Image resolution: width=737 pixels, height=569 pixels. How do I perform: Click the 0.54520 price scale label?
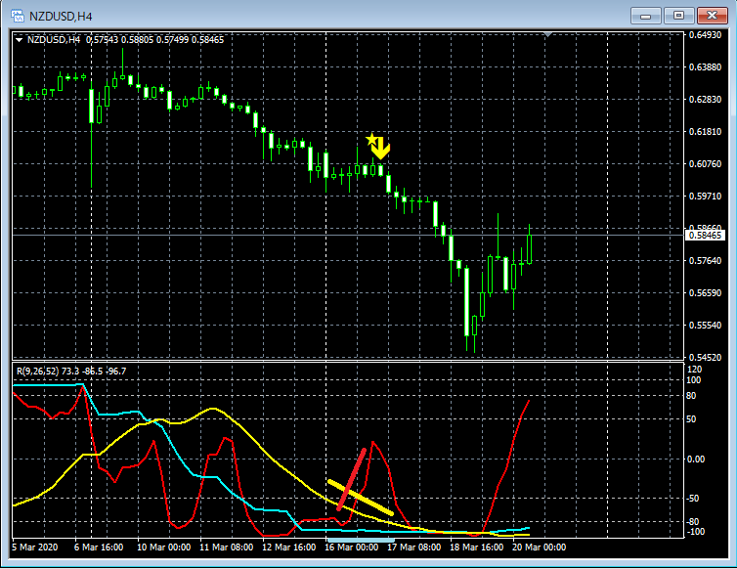coord(705,358)
